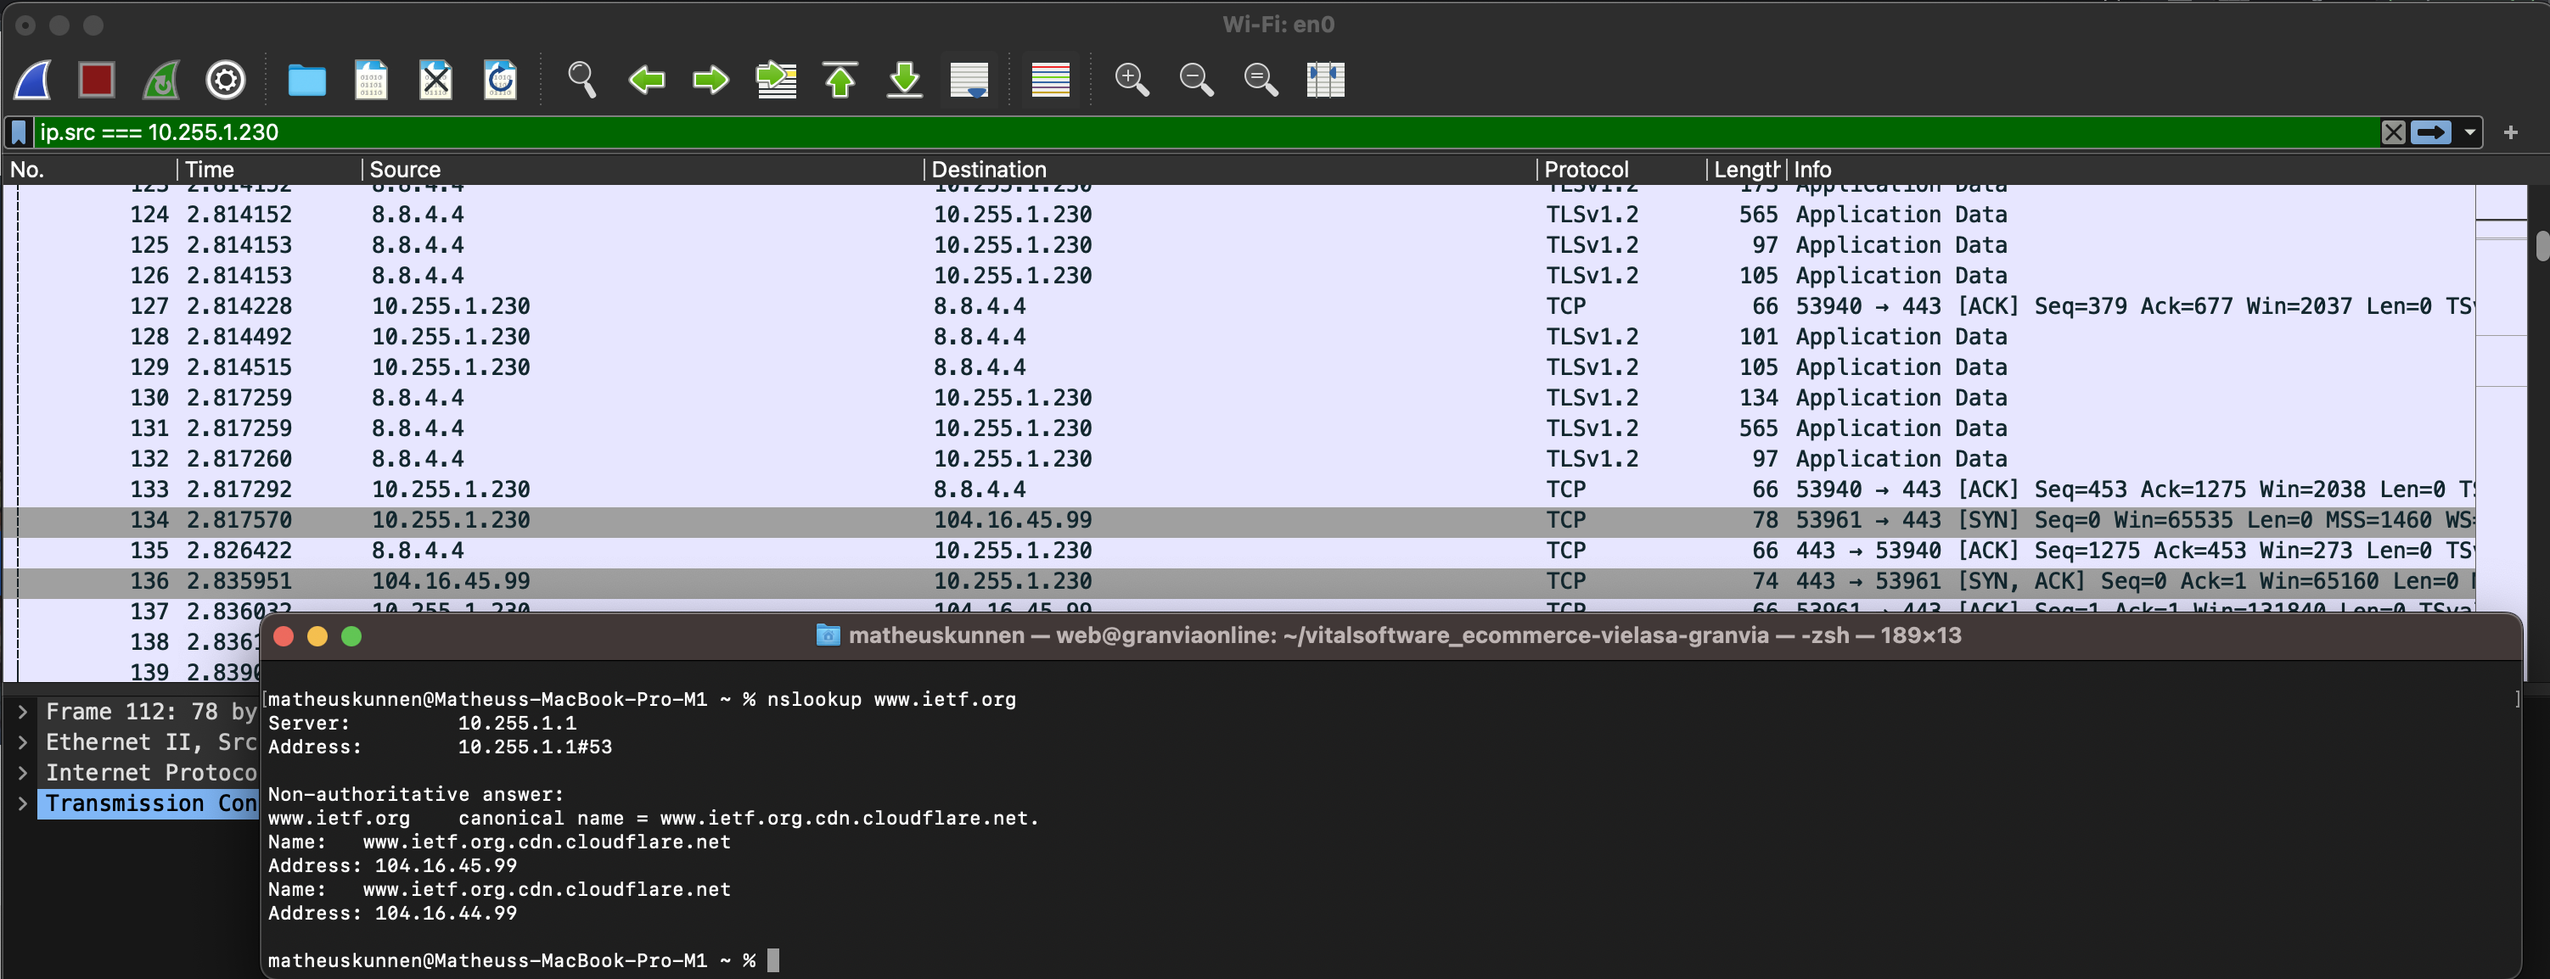Close this capture file

point(435,79)
